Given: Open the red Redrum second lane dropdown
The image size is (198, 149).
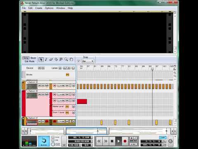Looking at the screenshot, I should tap(61, 101).
